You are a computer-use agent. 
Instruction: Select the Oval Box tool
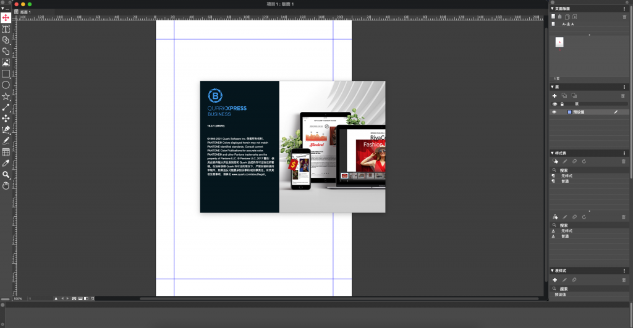(x=6, y=85)
